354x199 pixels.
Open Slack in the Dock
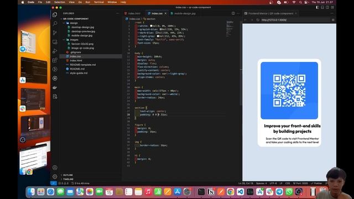(x=269, y=192)
